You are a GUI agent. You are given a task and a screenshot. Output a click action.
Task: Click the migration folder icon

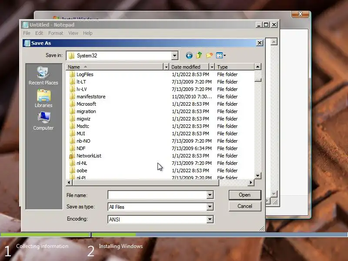(72, 111)
